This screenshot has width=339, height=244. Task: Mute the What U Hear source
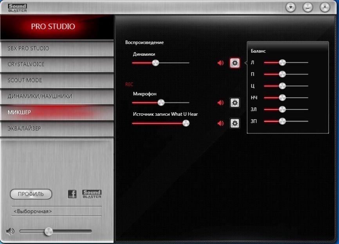220,123
